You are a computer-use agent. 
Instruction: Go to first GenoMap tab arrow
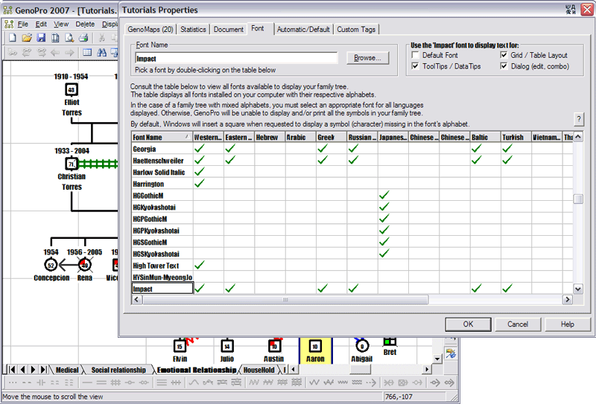click(x=12, y=370)
